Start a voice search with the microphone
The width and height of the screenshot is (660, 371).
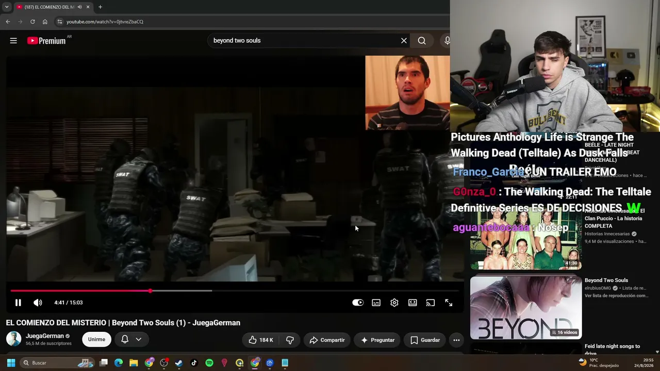point(447,41)
